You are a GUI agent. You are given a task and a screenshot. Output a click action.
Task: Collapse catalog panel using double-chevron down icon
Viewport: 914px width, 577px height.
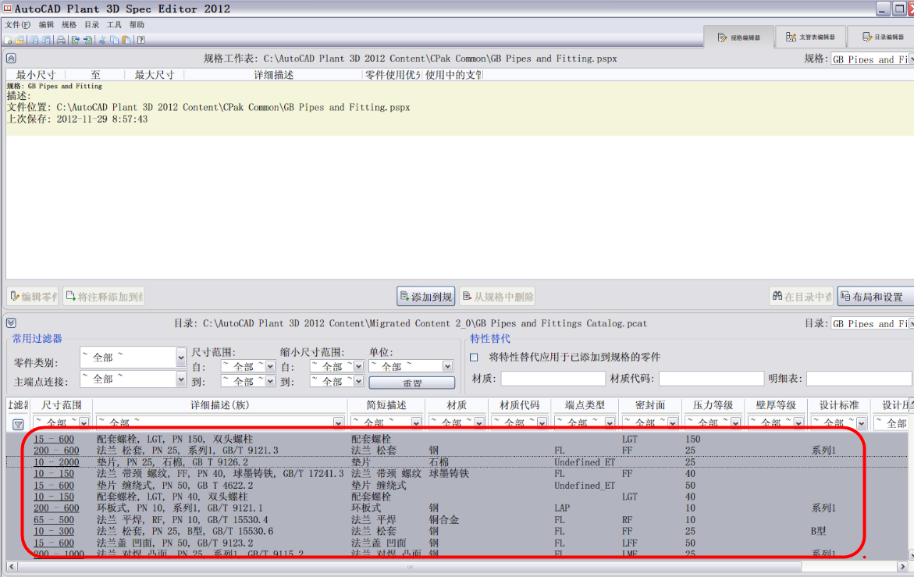pos(11,322)
